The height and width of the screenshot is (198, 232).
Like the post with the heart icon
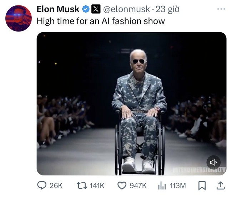[123, 185]
